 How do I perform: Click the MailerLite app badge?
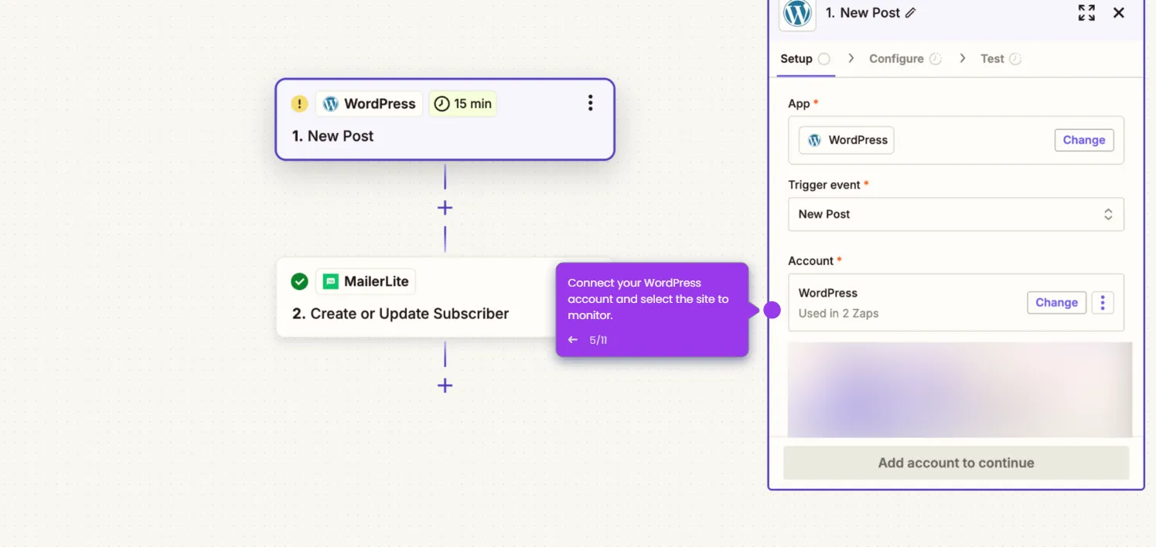point(366,281)
